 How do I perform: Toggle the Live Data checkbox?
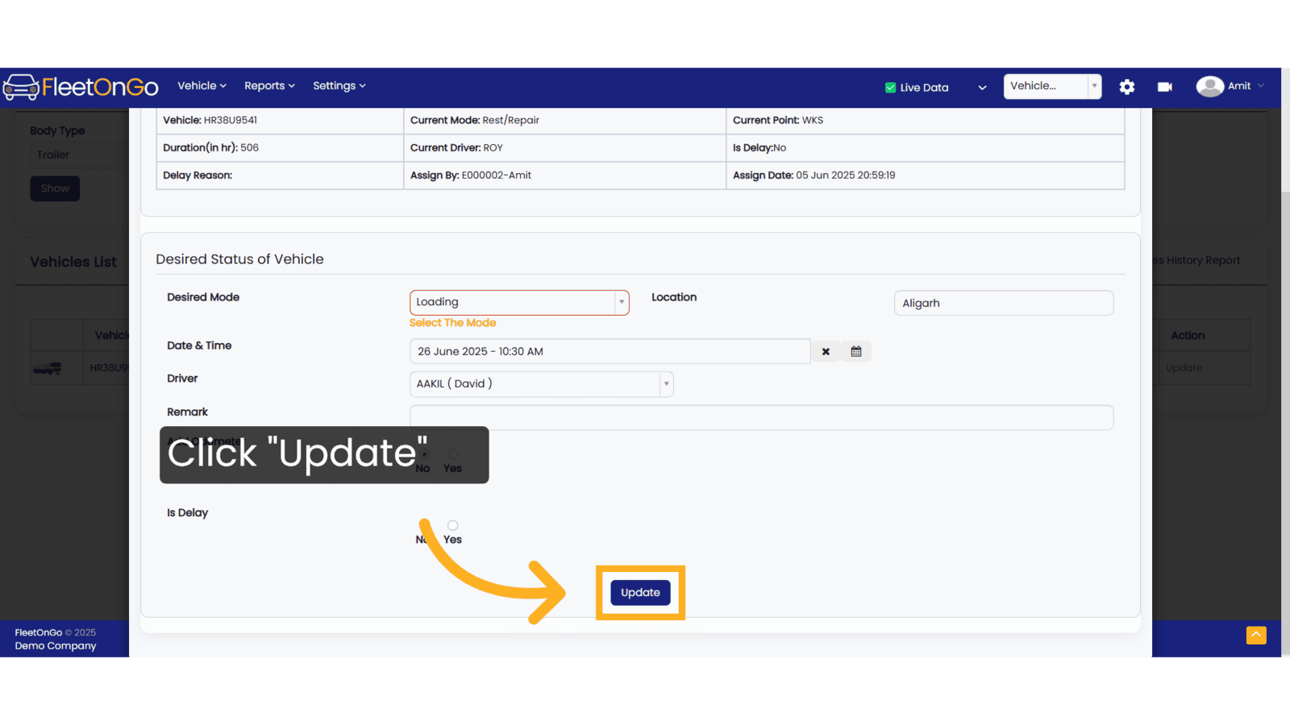tap(890, 88)
